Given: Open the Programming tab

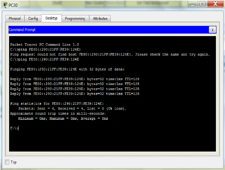Looking at the screenshot, I should coord(75,19).
